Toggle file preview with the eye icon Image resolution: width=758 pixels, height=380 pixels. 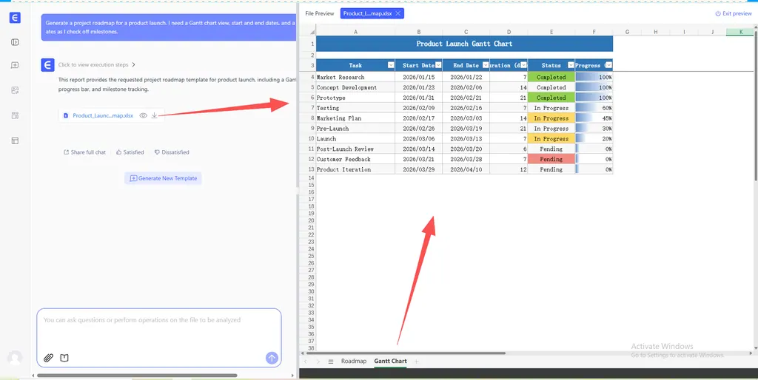(144, 115)
